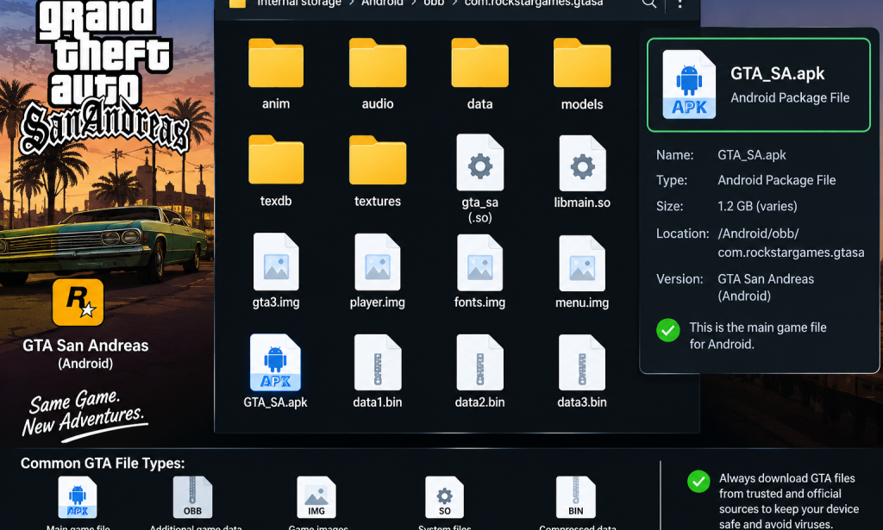The image size is (883, 530).
Task: Click the OBB file type icon
Action: point(192,496)
